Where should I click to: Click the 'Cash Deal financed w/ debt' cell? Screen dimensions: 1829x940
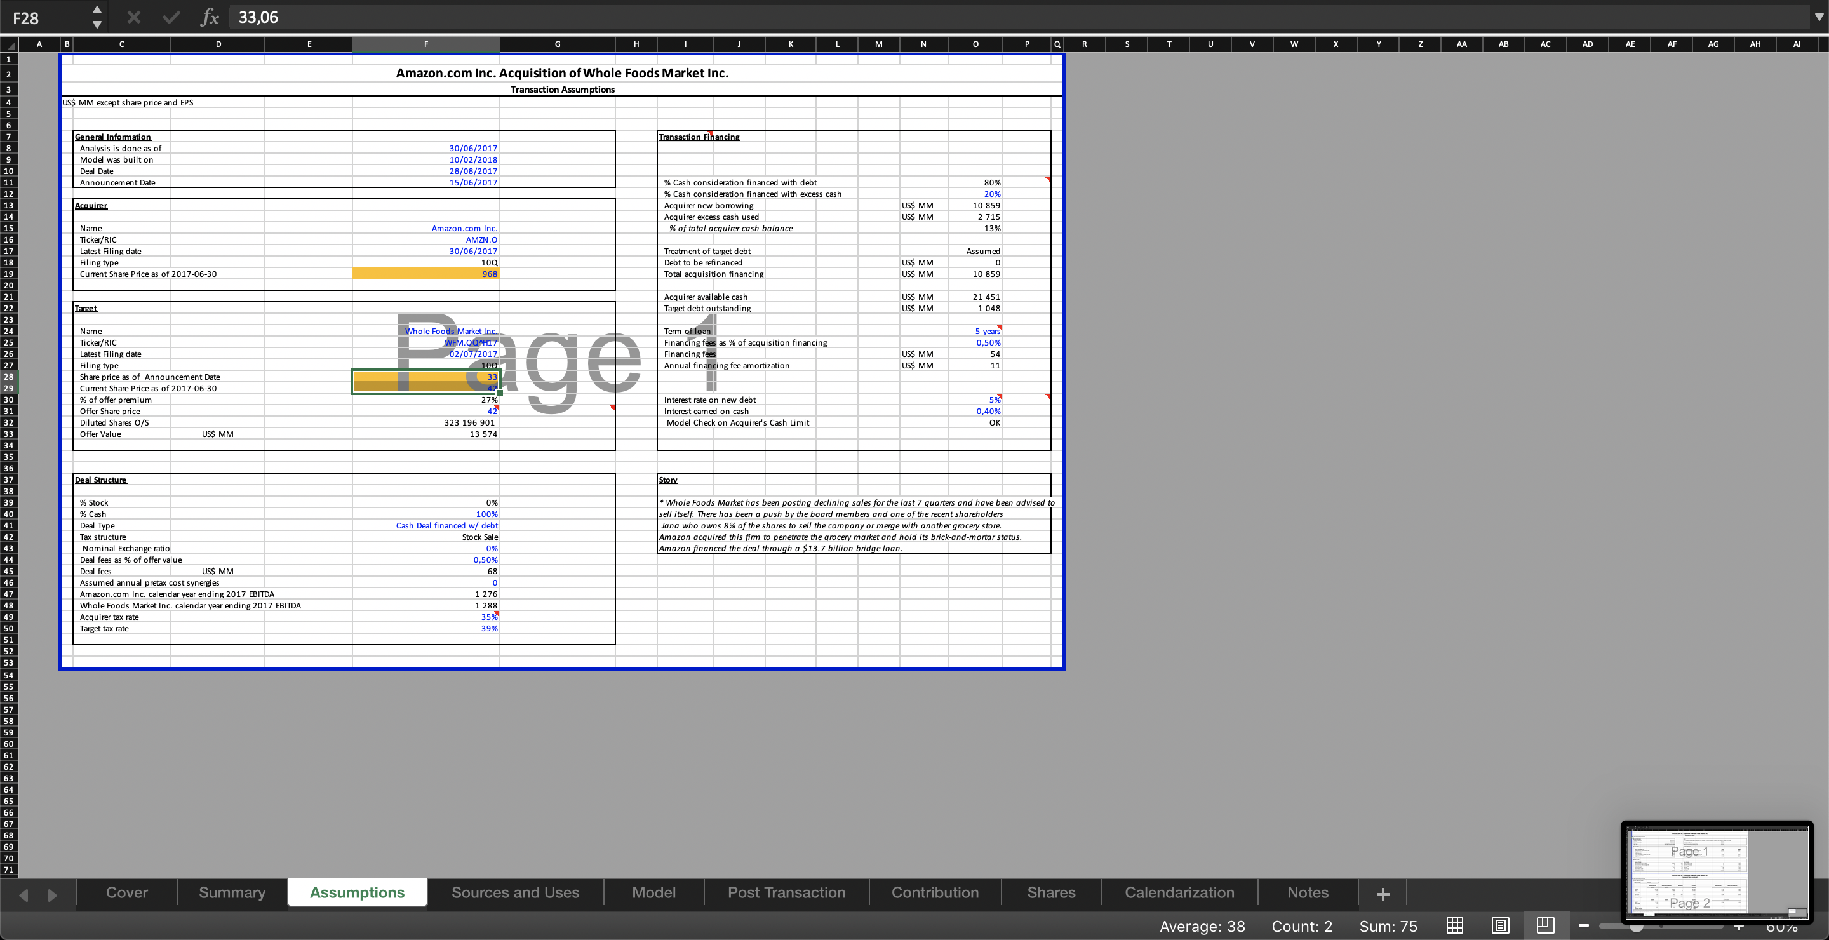coord(426,526)
